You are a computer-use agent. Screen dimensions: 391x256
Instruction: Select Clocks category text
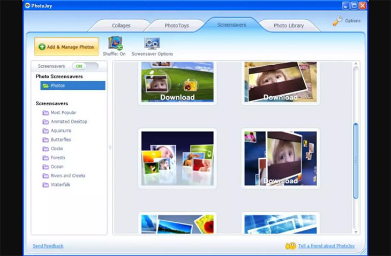click(x=57, y=148)
